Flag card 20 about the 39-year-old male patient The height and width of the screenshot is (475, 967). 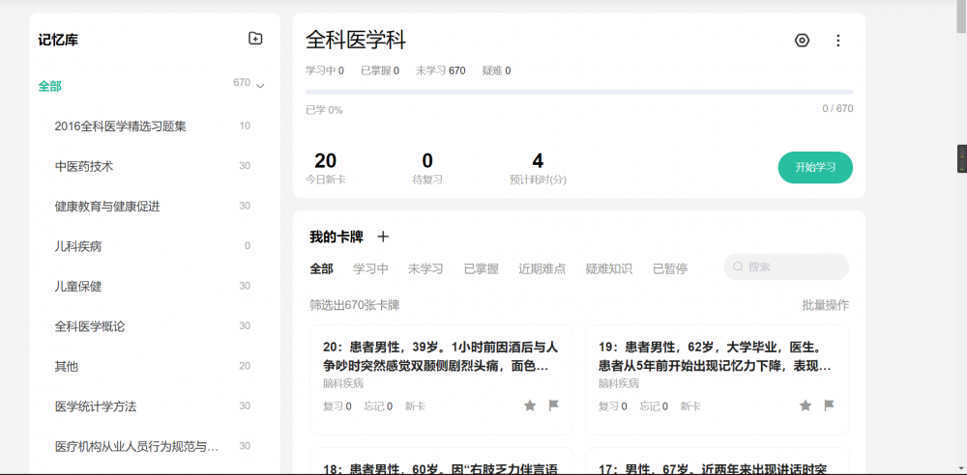pyautogui.click(x=554, y=405)
